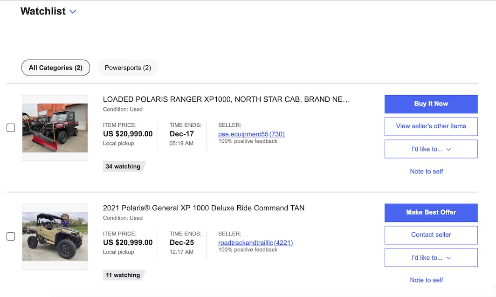Open the red Polaris Ranger thumbnail image

[55, 128]
